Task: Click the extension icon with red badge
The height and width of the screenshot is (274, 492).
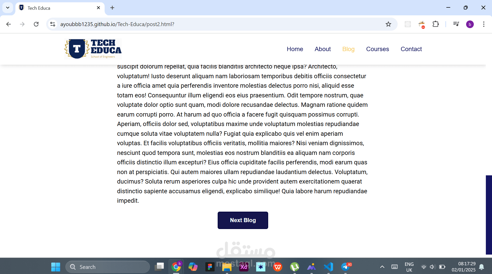Action: (x=422, y=25)
